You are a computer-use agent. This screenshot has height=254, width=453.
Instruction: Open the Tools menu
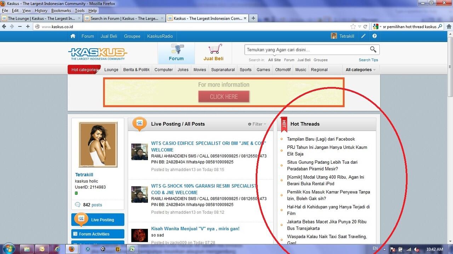(x=80, y=11)
